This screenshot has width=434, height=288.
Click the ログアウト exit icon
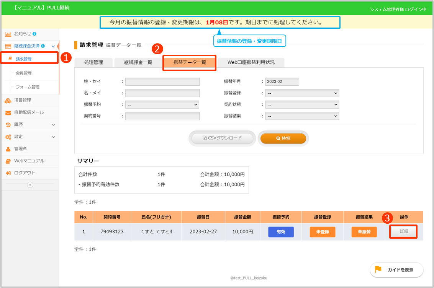click(8, 173)
